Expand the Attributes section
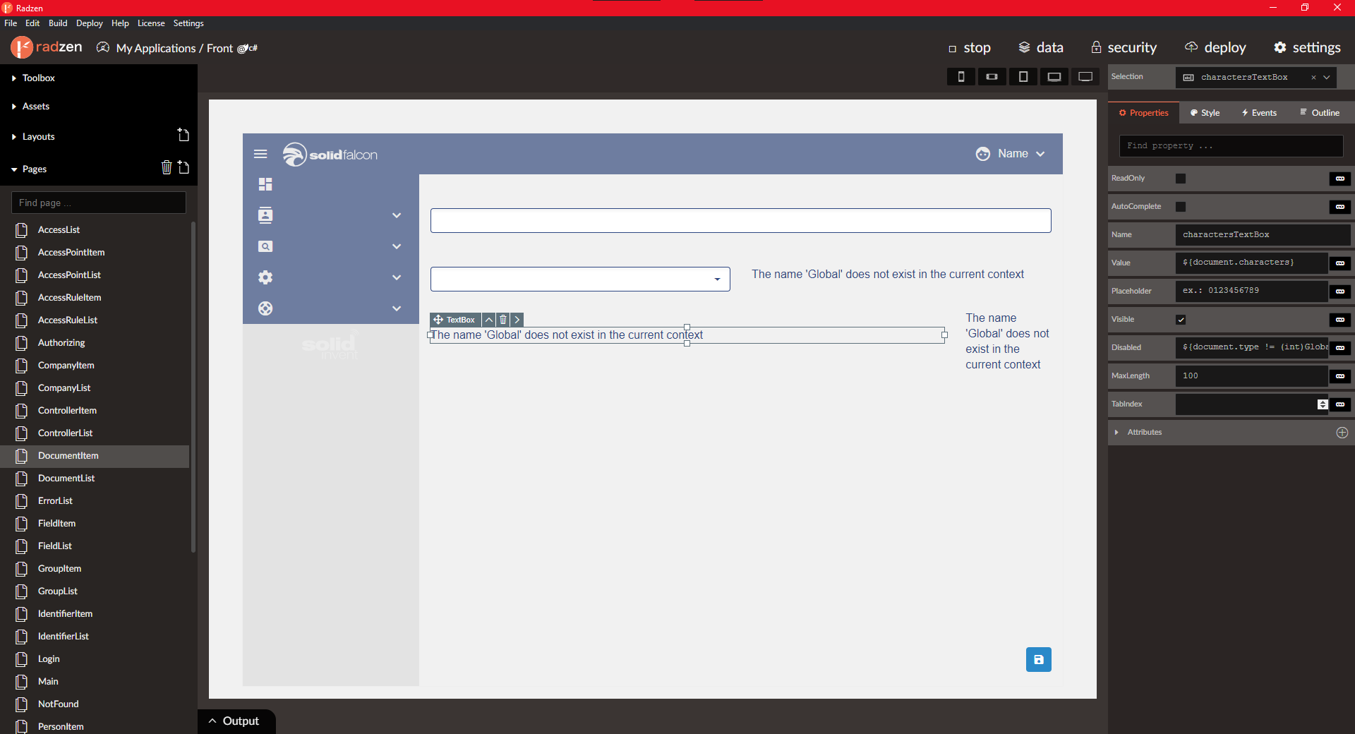 (1116, 432)
